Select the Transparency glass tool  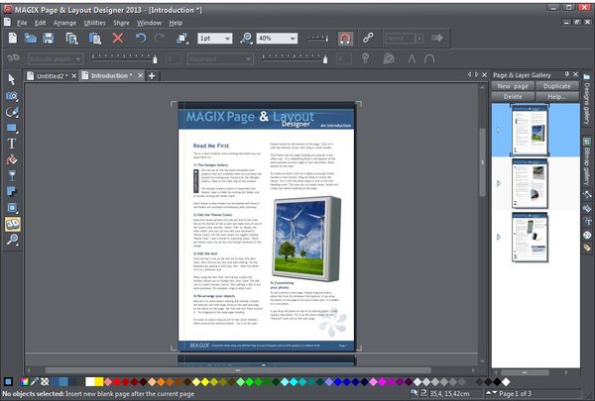(11, 175)
